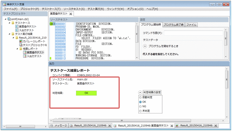Screen dimensions: 232x131
Task: Select the OK radio button
Action: pyautogui.click(x=141, y=102)
